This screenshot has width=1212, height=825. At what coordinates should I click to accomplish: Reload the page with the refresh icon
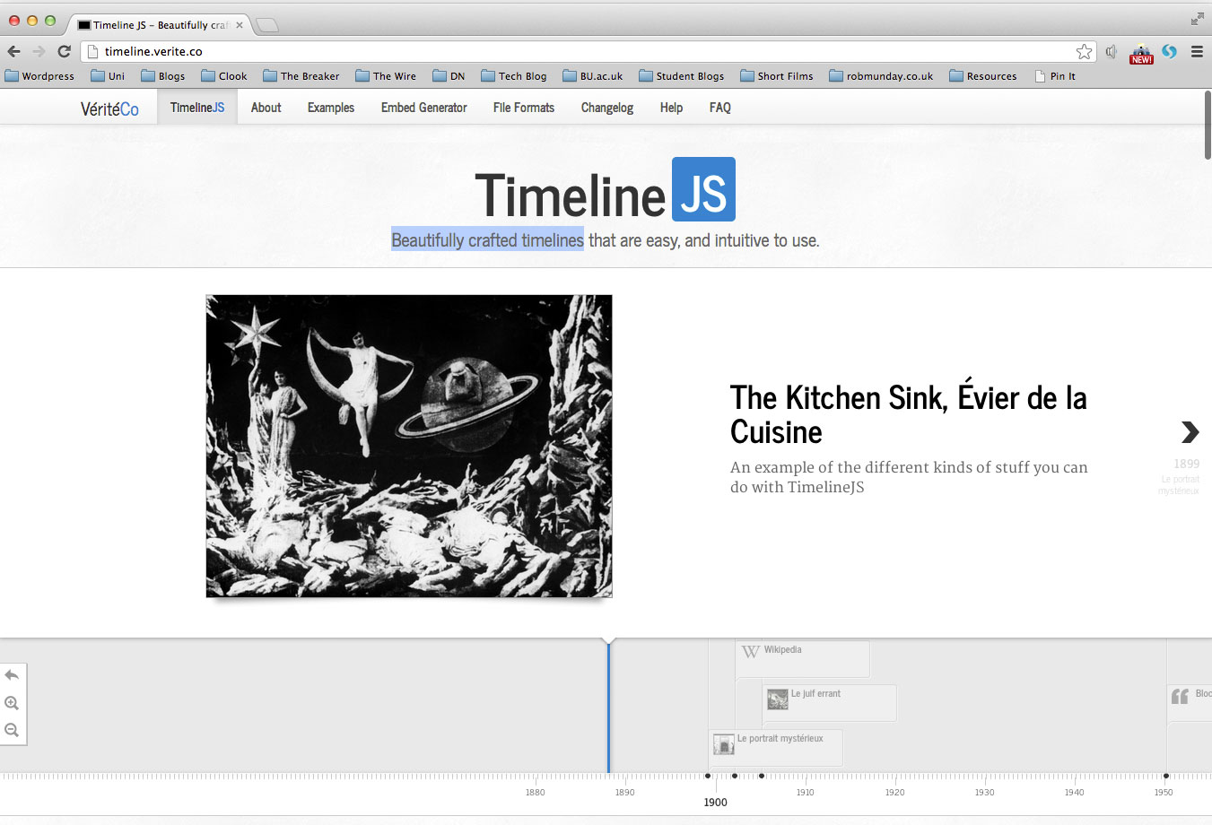(x=64, y=51)
